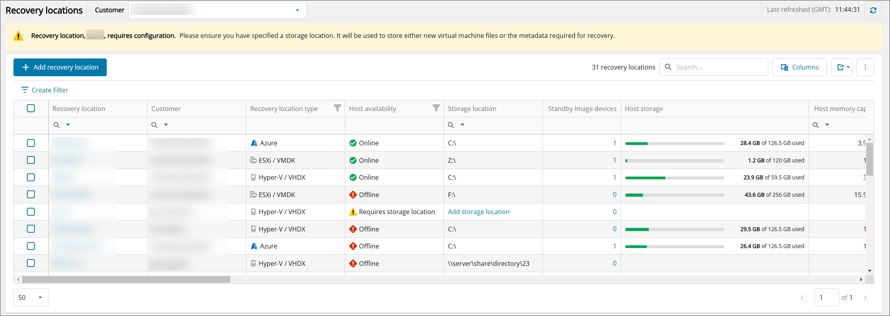The height and width of the screenshot is (316, 890).
Task: Expand the Customer dropdown
Action: [x=297, y=10]
